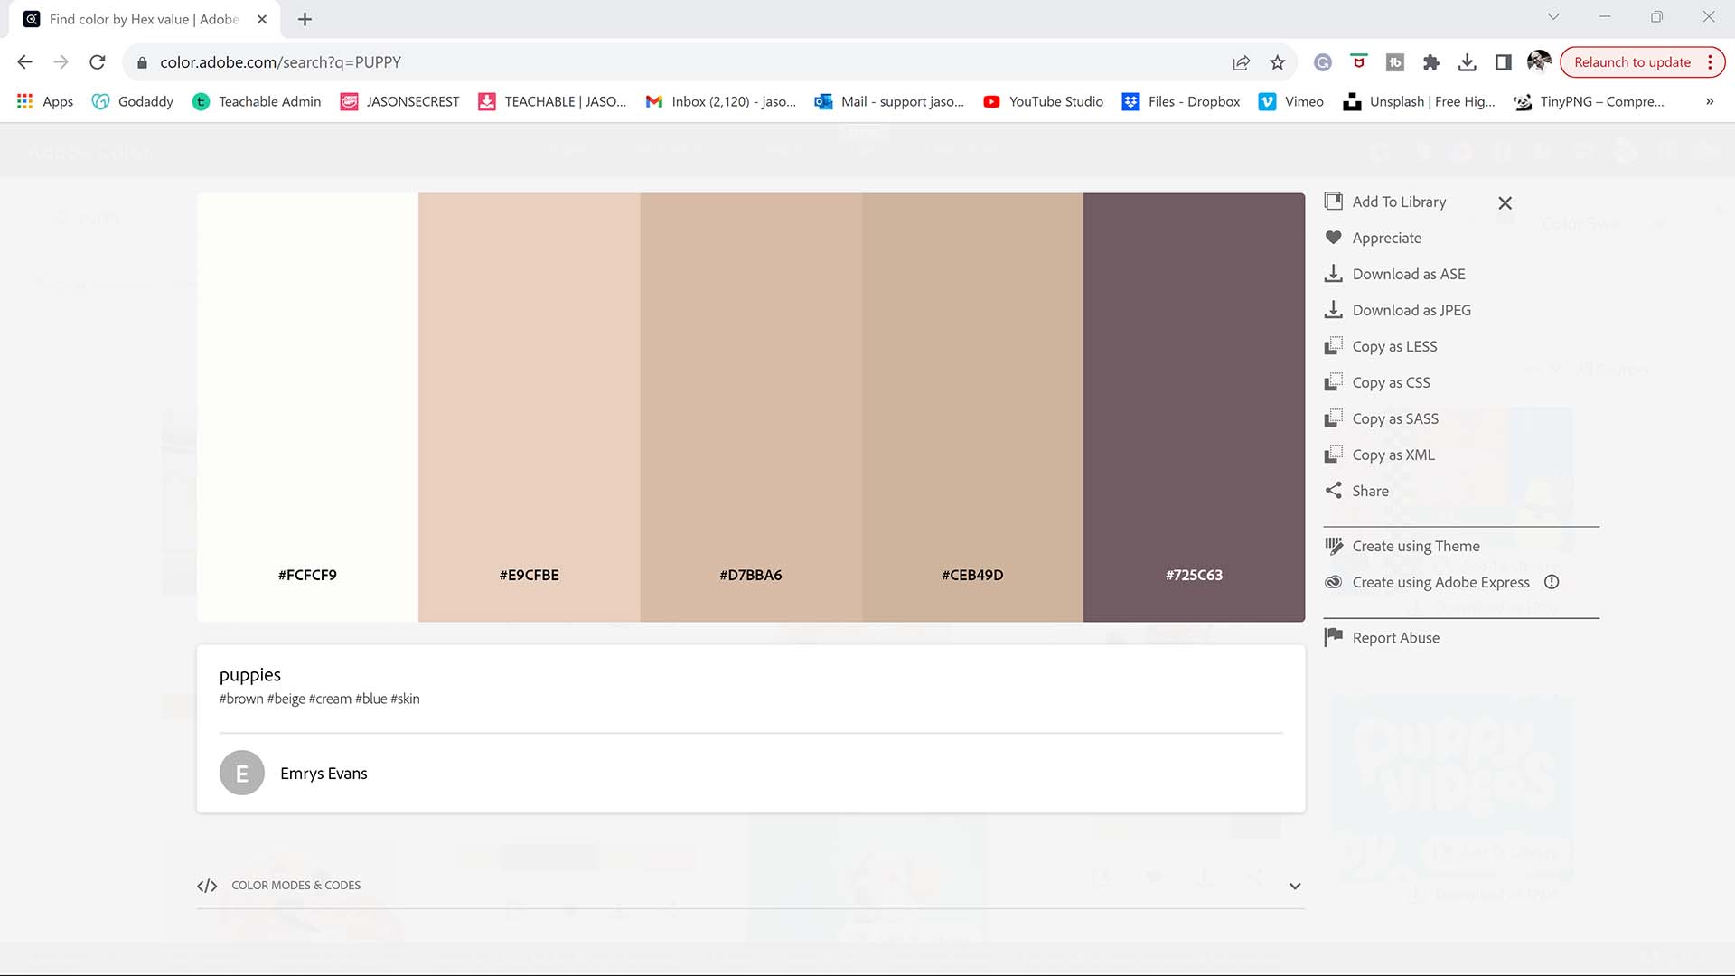Choose Copy as CSS option
The height and width of the screenshot is (976, 1735).
point(1391,382)
